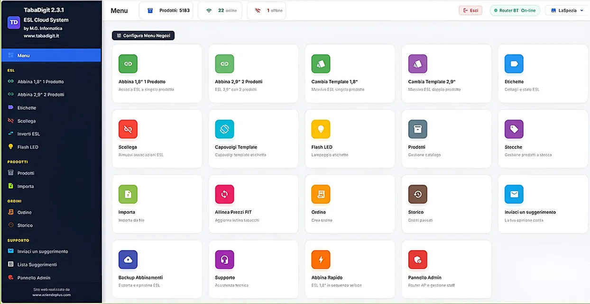Click the "La tua opinione conta" text

pos(524,220)
